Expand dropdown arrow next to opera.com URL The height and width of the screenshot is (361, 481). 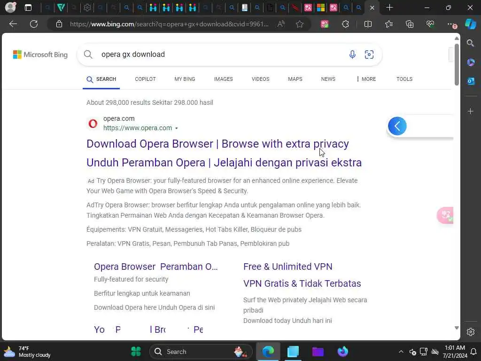[x=177, y=128]
